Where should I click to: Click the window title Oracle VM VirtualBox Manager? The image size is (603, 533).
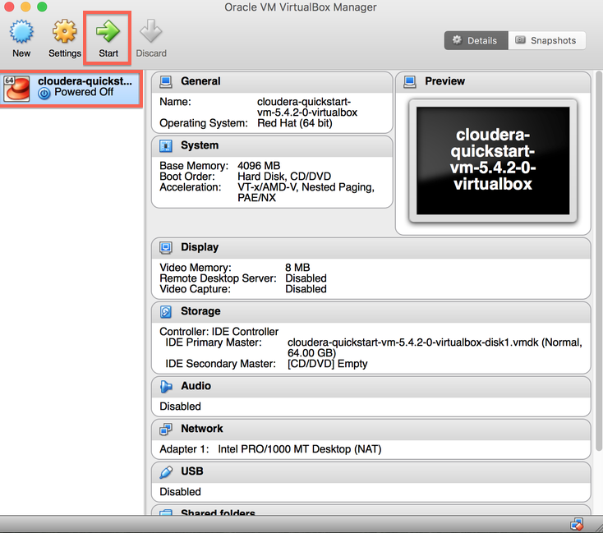pyautogui.click(x=301, y=7)
